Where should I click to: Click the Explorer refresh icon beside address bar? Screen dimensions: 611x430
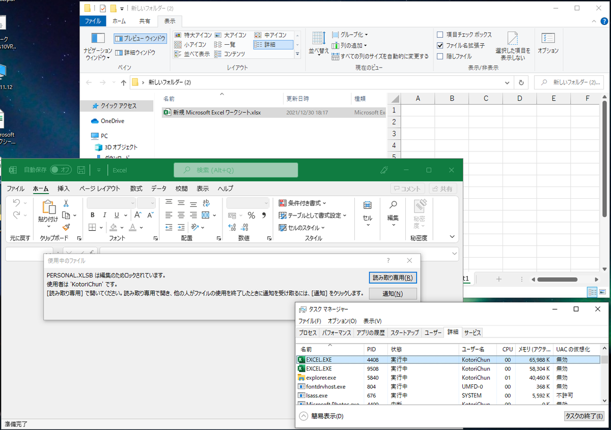tap(521, 82)
